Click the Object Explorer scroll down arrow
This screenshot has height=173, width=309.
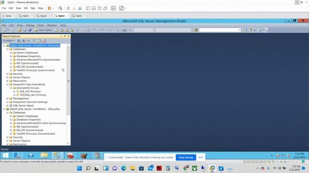[69, 143]
